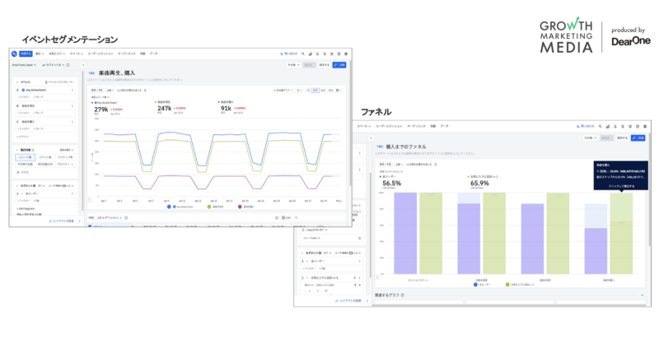Click the レイアウトの変更 link in left window
Viewport: 659px width, 346px height.
(x=65, y=221)
